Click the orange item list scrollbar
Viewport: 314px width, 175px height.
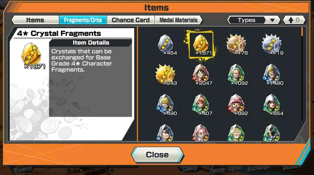[x=302, y=32]
